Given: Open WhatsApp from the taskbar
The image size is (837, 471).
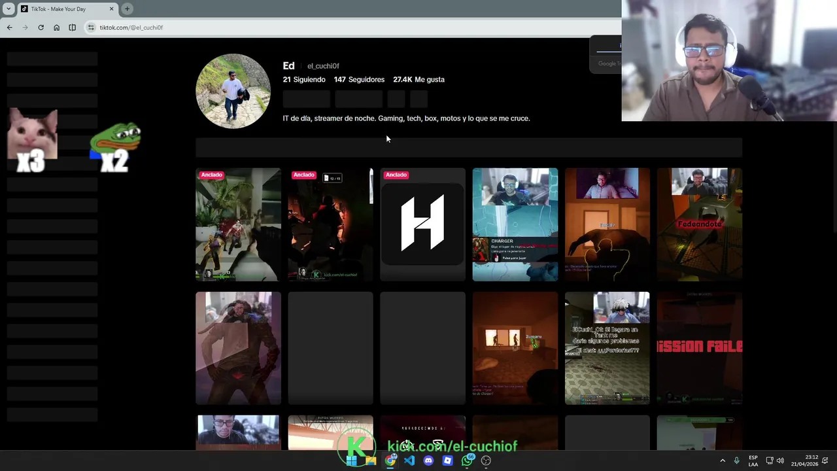Looking at the screenshot, I should 467,461.
